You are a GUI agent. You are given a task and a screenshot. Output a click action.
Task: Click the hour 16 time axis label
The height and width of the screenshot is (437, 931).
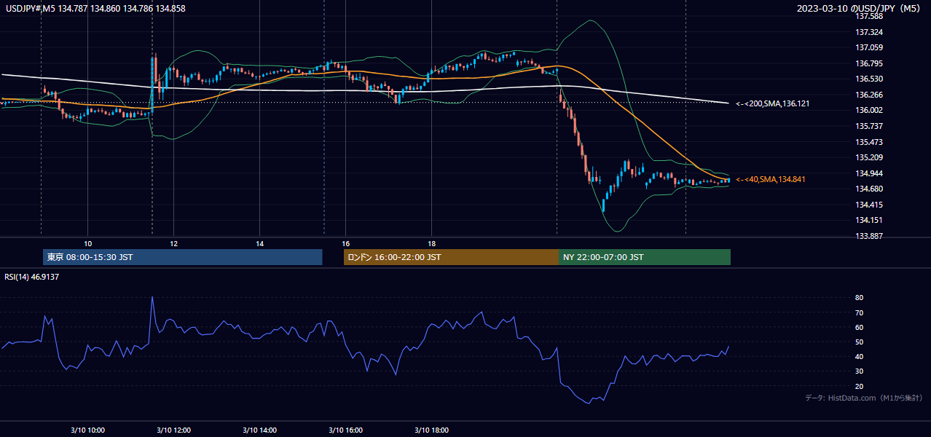pyautogui.click(x=345, y=243)
